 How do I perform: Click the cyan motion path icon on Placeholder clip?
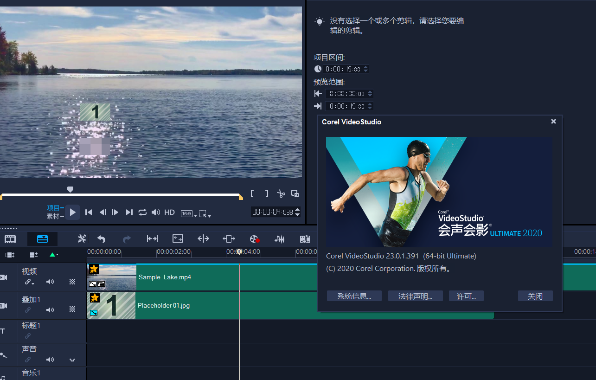(94, 313)
